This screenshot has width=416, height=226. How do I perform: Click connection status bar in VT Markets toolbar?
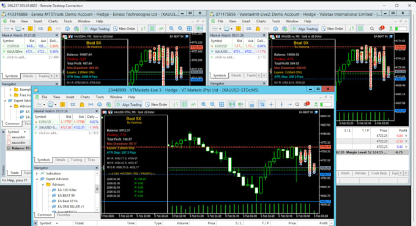326,104
